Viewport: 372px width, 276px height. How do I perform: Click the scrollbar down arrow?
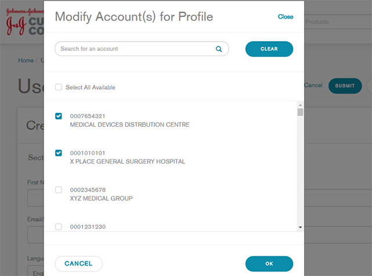tap(300, 227)
